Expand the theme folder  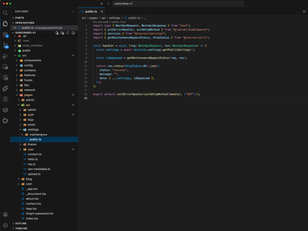[44, 144]
